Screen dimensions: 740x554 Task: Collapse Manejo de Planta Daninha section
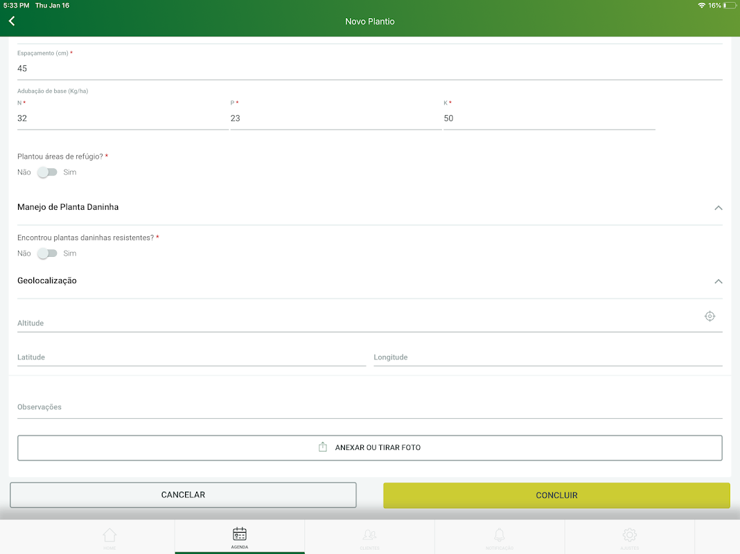click(719, 208)
